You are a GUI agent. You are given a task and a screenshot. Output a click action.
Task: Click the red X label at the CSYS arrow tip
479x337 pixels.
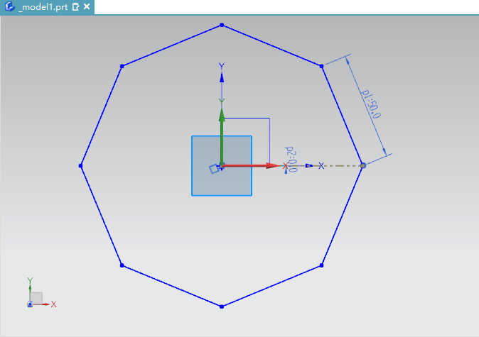[x=285, y=165]
